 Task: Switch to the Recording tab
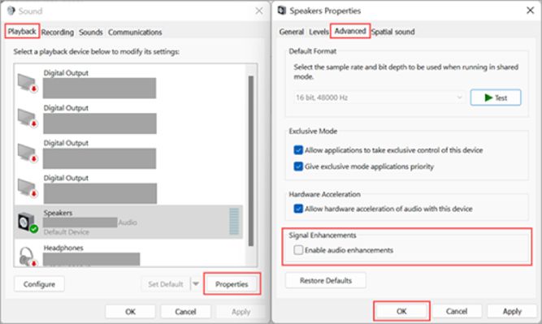tap(58, 32)
